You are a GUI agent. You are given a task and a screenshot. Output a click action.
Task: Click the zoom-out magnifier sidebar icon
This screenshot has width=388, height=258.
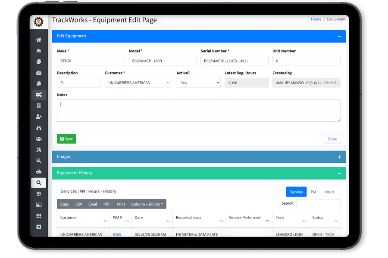click(x=39, y=161)
